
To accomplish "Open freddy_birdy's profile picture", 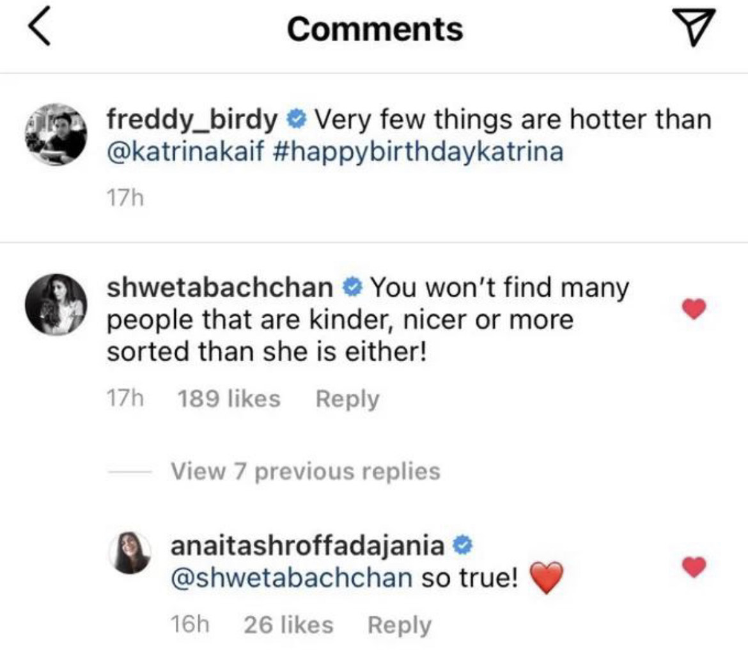I will [x=56, y=134].
